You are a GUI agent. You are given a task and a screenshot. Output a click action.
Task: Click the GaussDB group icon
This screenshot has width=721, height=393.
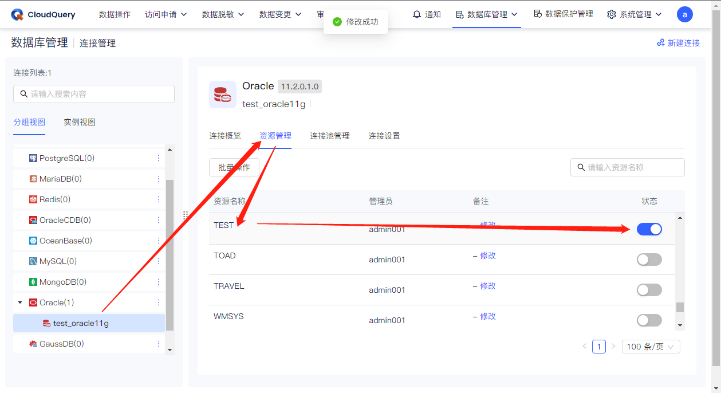(33, 344)
